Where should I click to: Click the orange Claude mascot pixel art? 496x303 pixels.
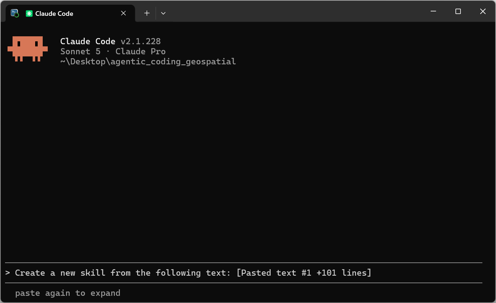click(28, 49)
